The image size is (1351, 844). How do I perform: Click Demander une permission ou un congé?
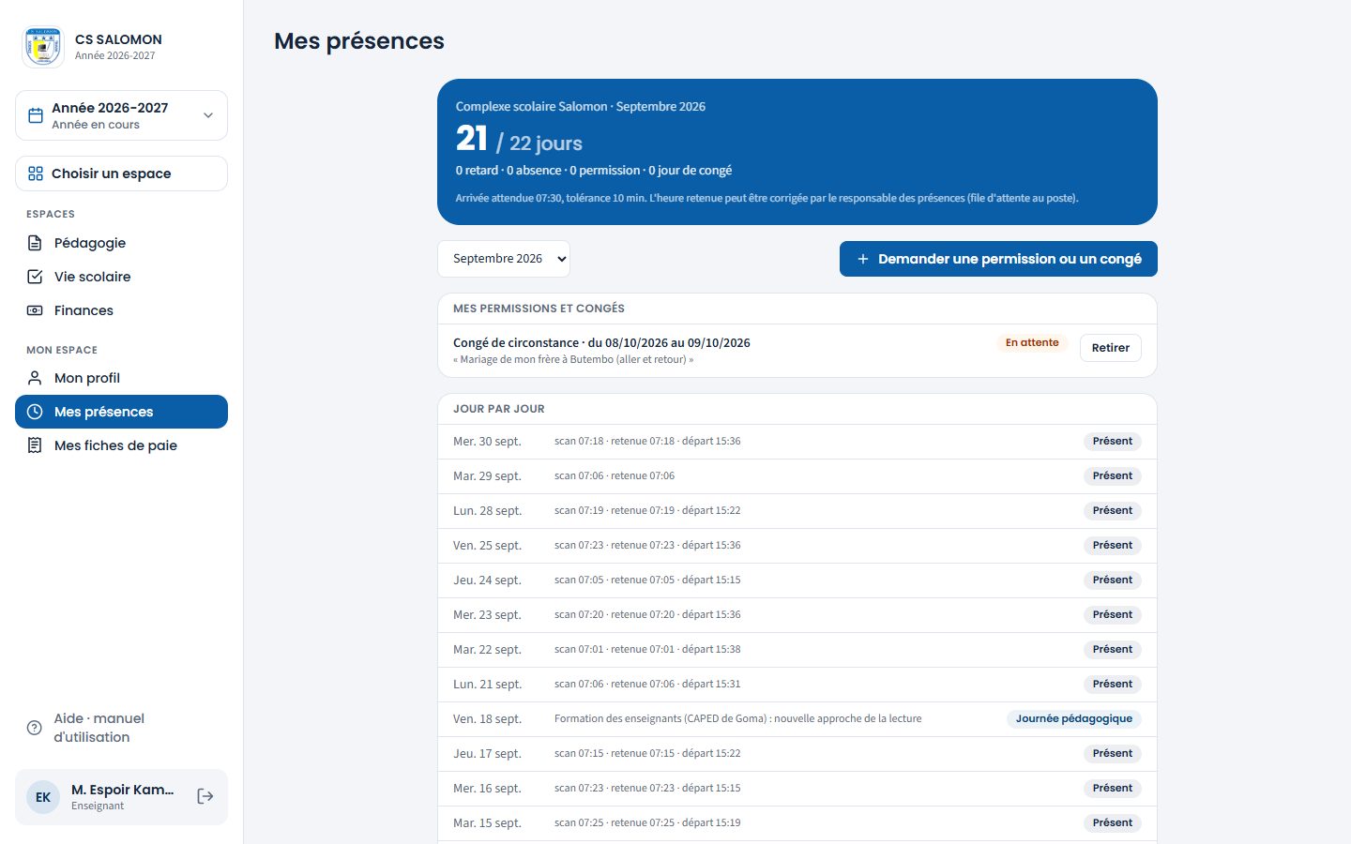pyautogui.click(x=998, y=259)
